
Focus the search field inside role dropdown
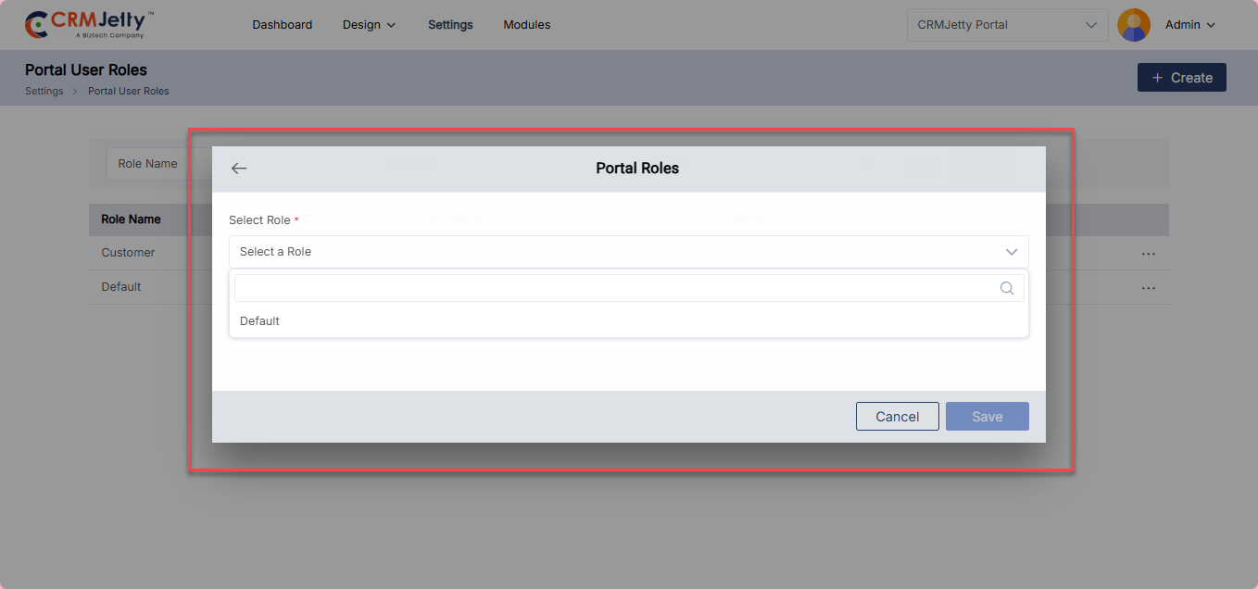click(611, 288)
